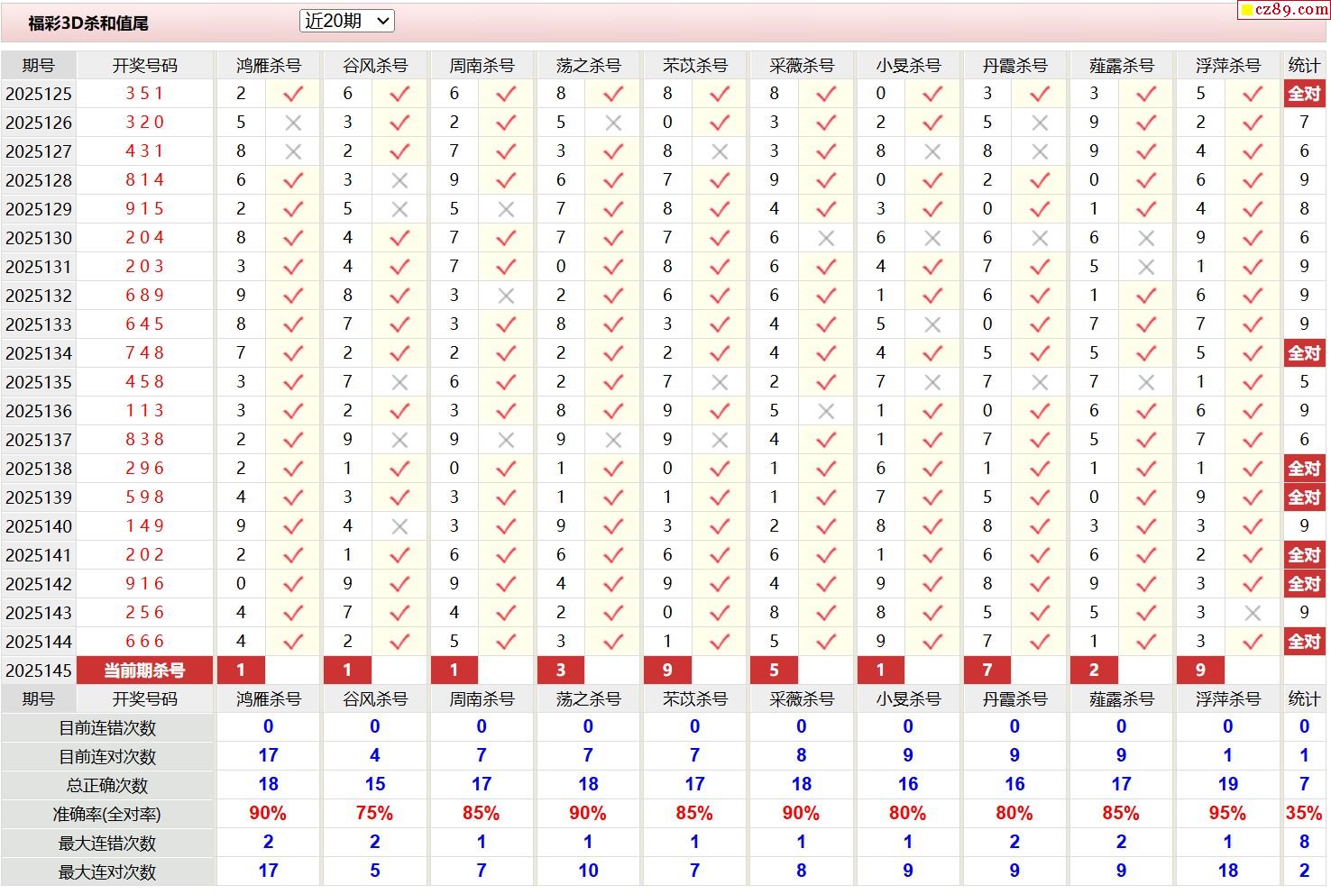Click the 目前连错次数 row label

pos(107,728)
